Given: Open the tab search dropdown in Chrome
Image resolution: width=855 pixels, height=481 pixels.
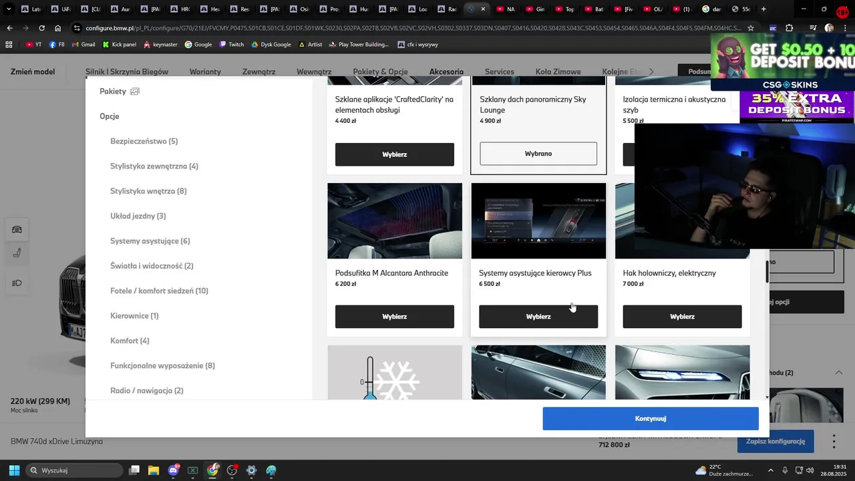Looking at the screenshot, I should click(x=9, y=9).
